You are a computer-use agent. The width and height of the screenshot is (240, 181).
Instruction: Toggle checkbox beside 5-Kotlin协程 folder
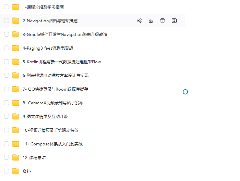(x=7, y=62)
